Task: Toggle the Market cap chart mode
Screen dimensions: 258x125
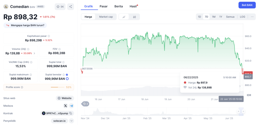Action: (x=106, y=17)
